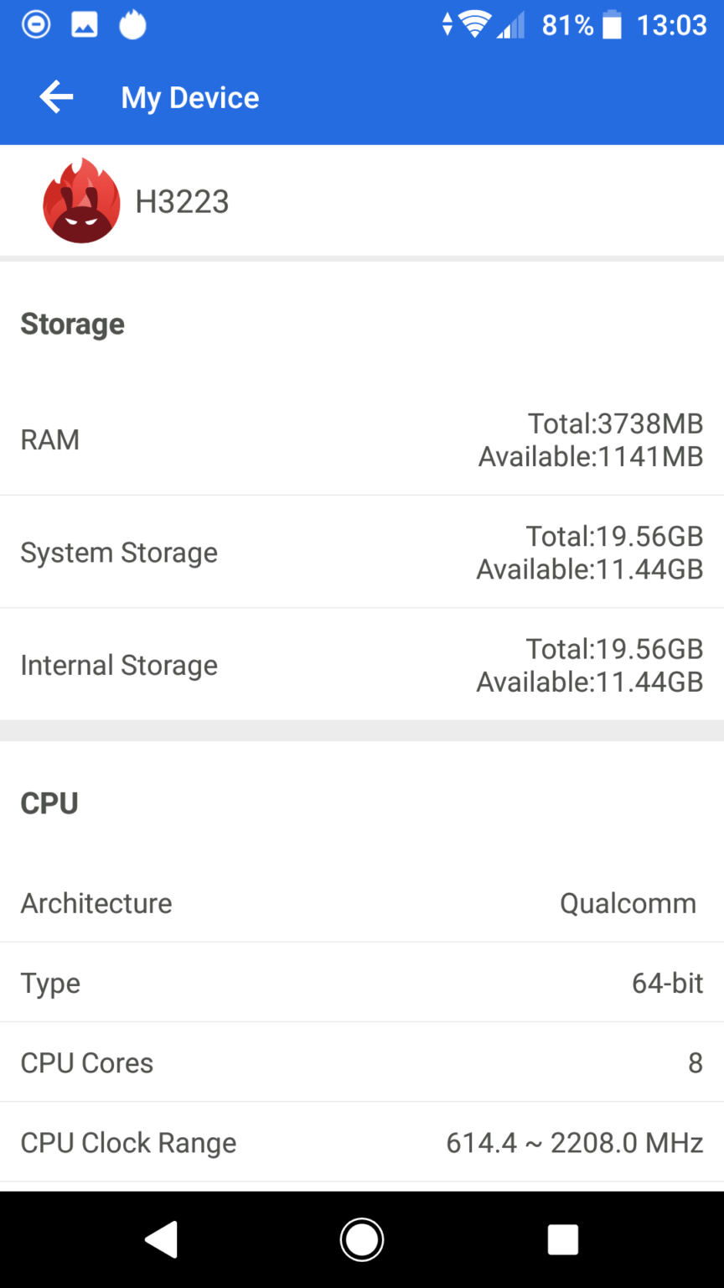
Task: Select the System Storage row
Action: [362, 553]
